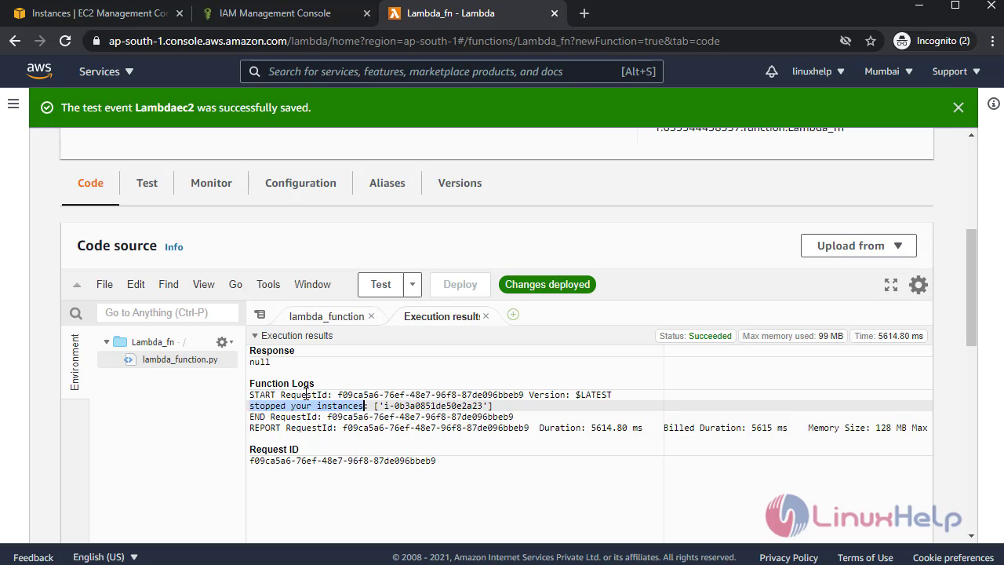The image size is (1004, 565).
Task: Collapse the menu bar with up arrow
Action: point(76,285)
